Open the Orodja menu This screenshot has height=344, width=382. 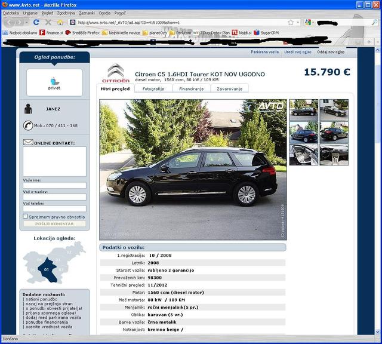pyautogui.click(x=104, y=13)
